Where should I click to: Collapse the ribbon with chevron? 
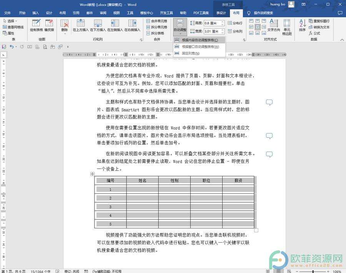tap(342, 40)
